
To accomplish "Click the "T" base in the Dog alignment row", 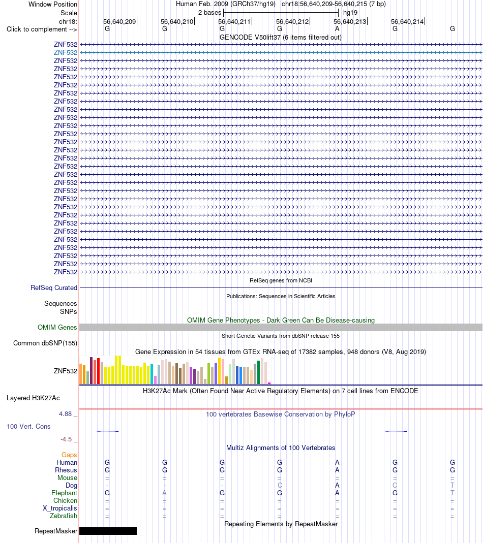I will pos(452,485).
